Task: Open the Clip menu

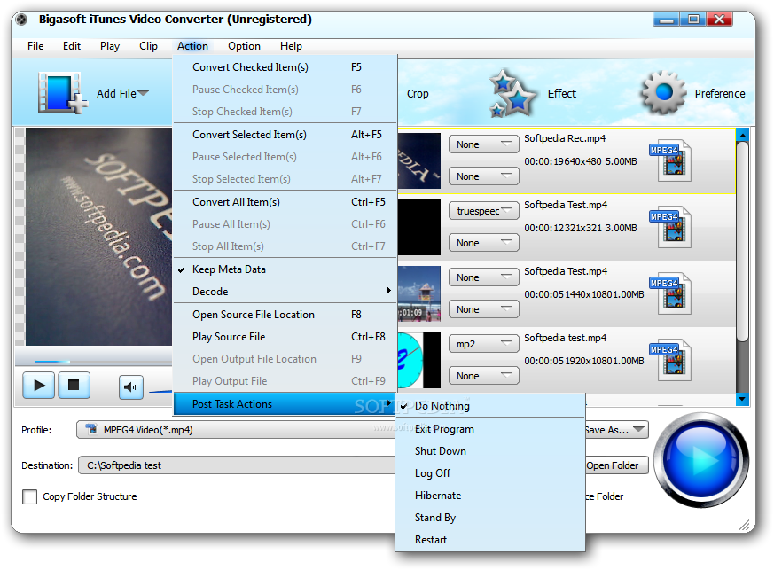Action: (x=148, y=46)
